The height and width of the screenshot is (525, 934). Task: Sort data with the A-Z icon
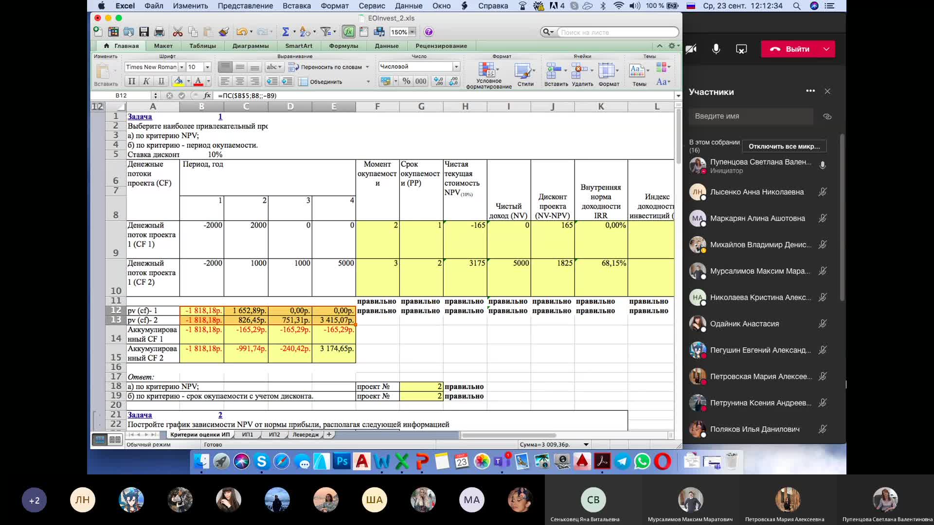pyautogui.click(x=305, y=32)
